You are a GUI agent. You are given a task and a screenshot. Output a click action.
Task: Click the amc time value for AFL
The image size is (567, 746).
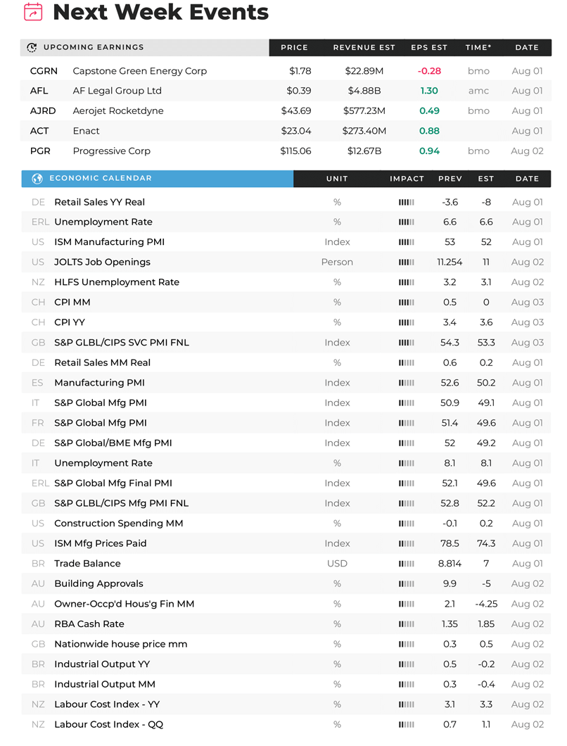(478, 91)
